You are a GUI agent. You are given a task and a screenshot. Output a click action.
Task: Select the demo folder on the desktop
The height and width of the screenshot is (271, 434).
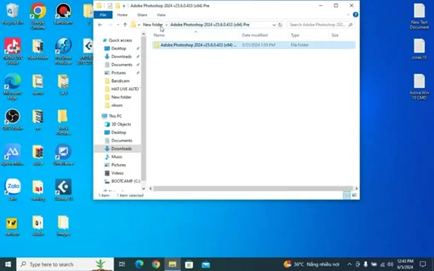pyautogui.click(x=38, y=84)
